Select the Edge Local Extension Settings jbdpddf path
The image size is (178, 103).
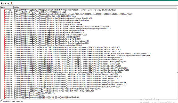point(62,26)
